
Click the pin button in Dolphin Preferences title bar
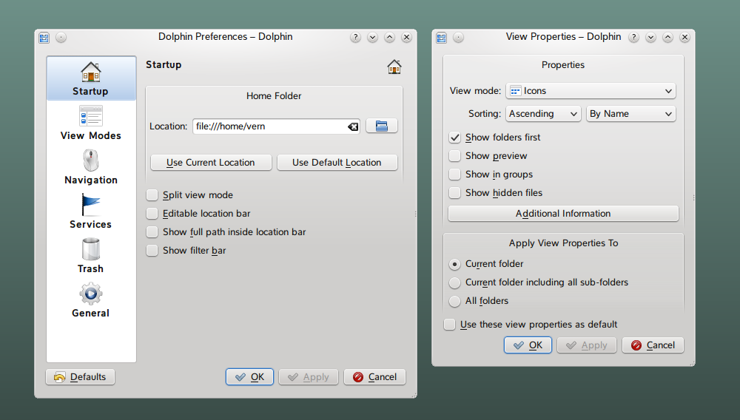61,37
